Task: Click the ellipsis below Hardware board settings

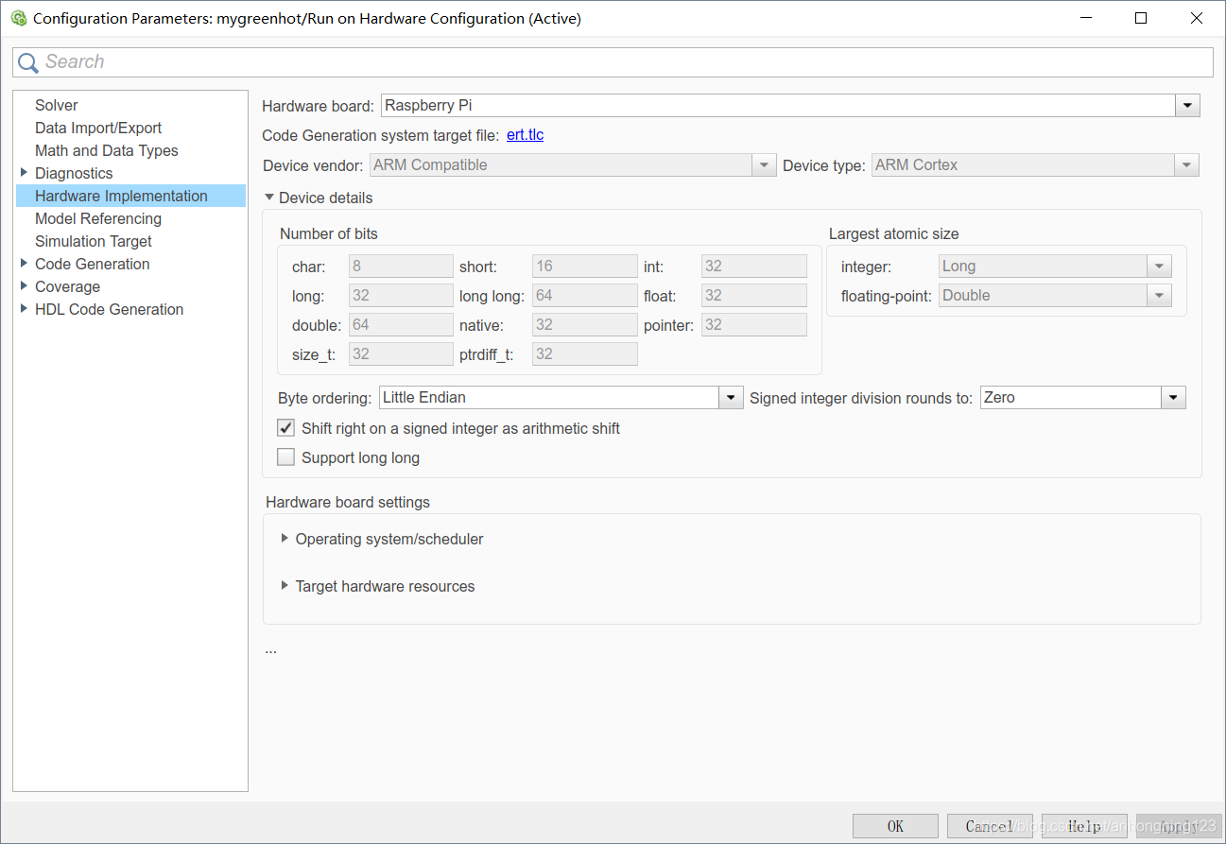Action: click(x=271, y=650)
